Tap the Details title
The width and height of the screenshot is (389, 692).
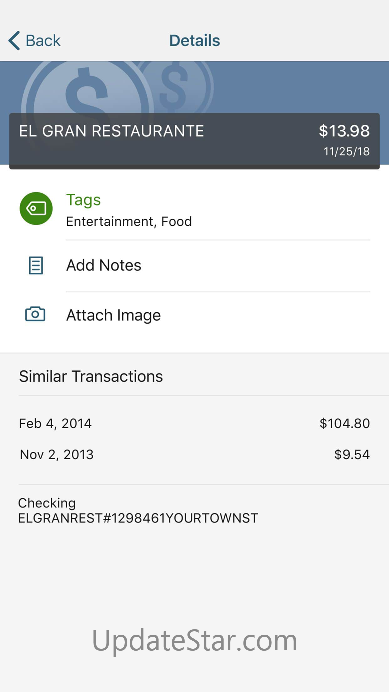pos(194,40)
